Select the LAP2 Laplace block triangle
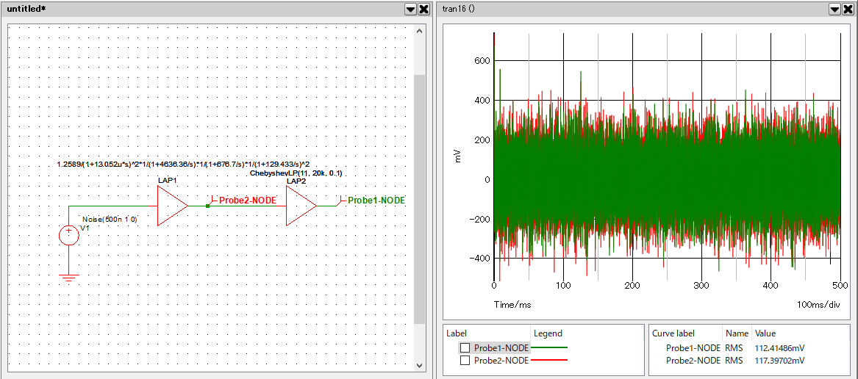 click(300, 206)
